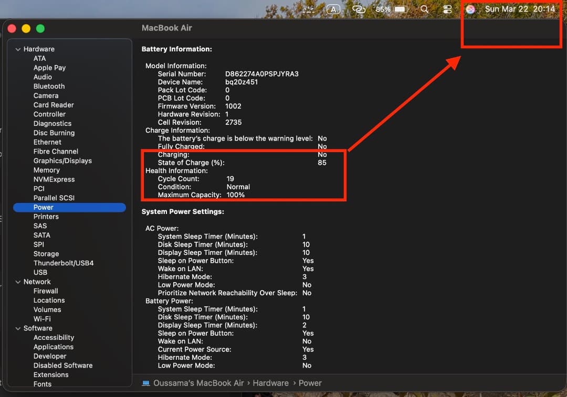Image resolution: width=567 pixels, height=397 pixels.
Task: Open Wi-Fi under Network
Action: [42, 319]
